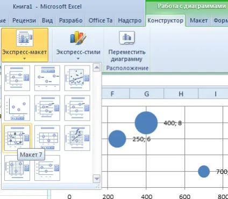
Task: Click the data label 400; 8
Action: pyautogui.click(x=173, y=123)
